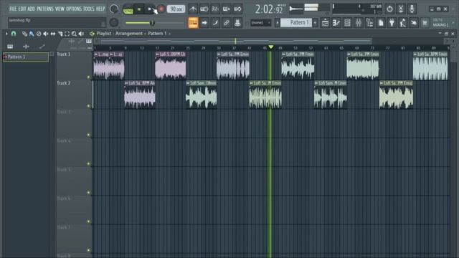Image resolution: width=459 pixels, height=258 pixels.
Task: Open the OPTIONS menu
Action: click(x=74, y=9)
